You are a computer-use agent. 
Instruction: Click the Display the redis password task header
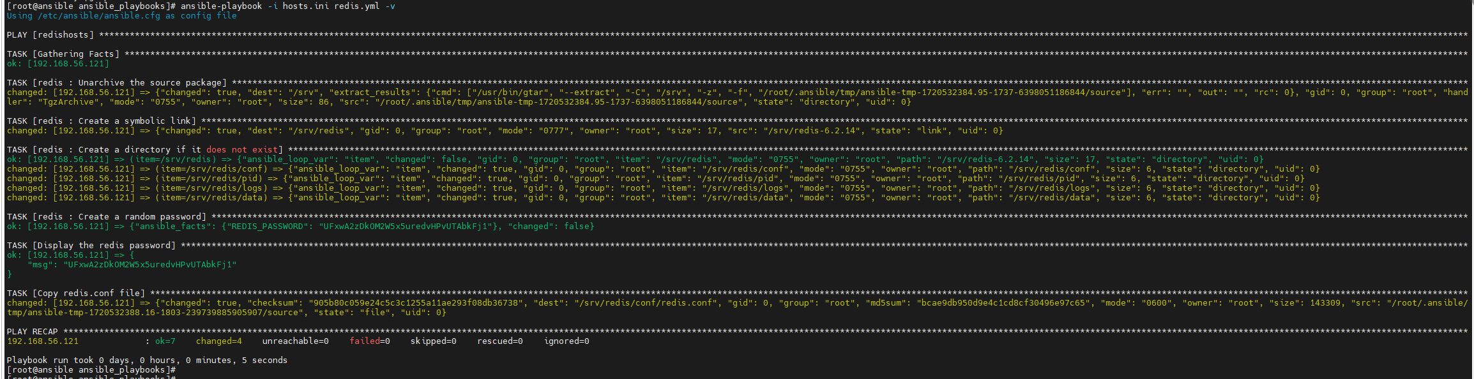click(91, 246)
